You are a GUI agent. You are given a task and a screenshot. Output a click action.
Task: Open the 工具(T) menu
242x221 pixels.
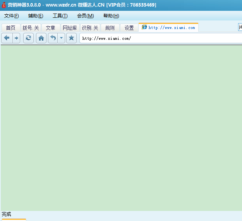pos(60,16)
